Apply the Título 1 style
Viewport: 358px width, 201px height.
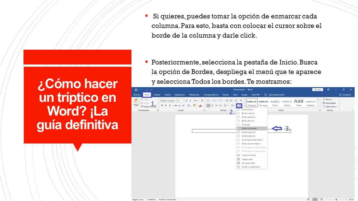pos(275,103)
